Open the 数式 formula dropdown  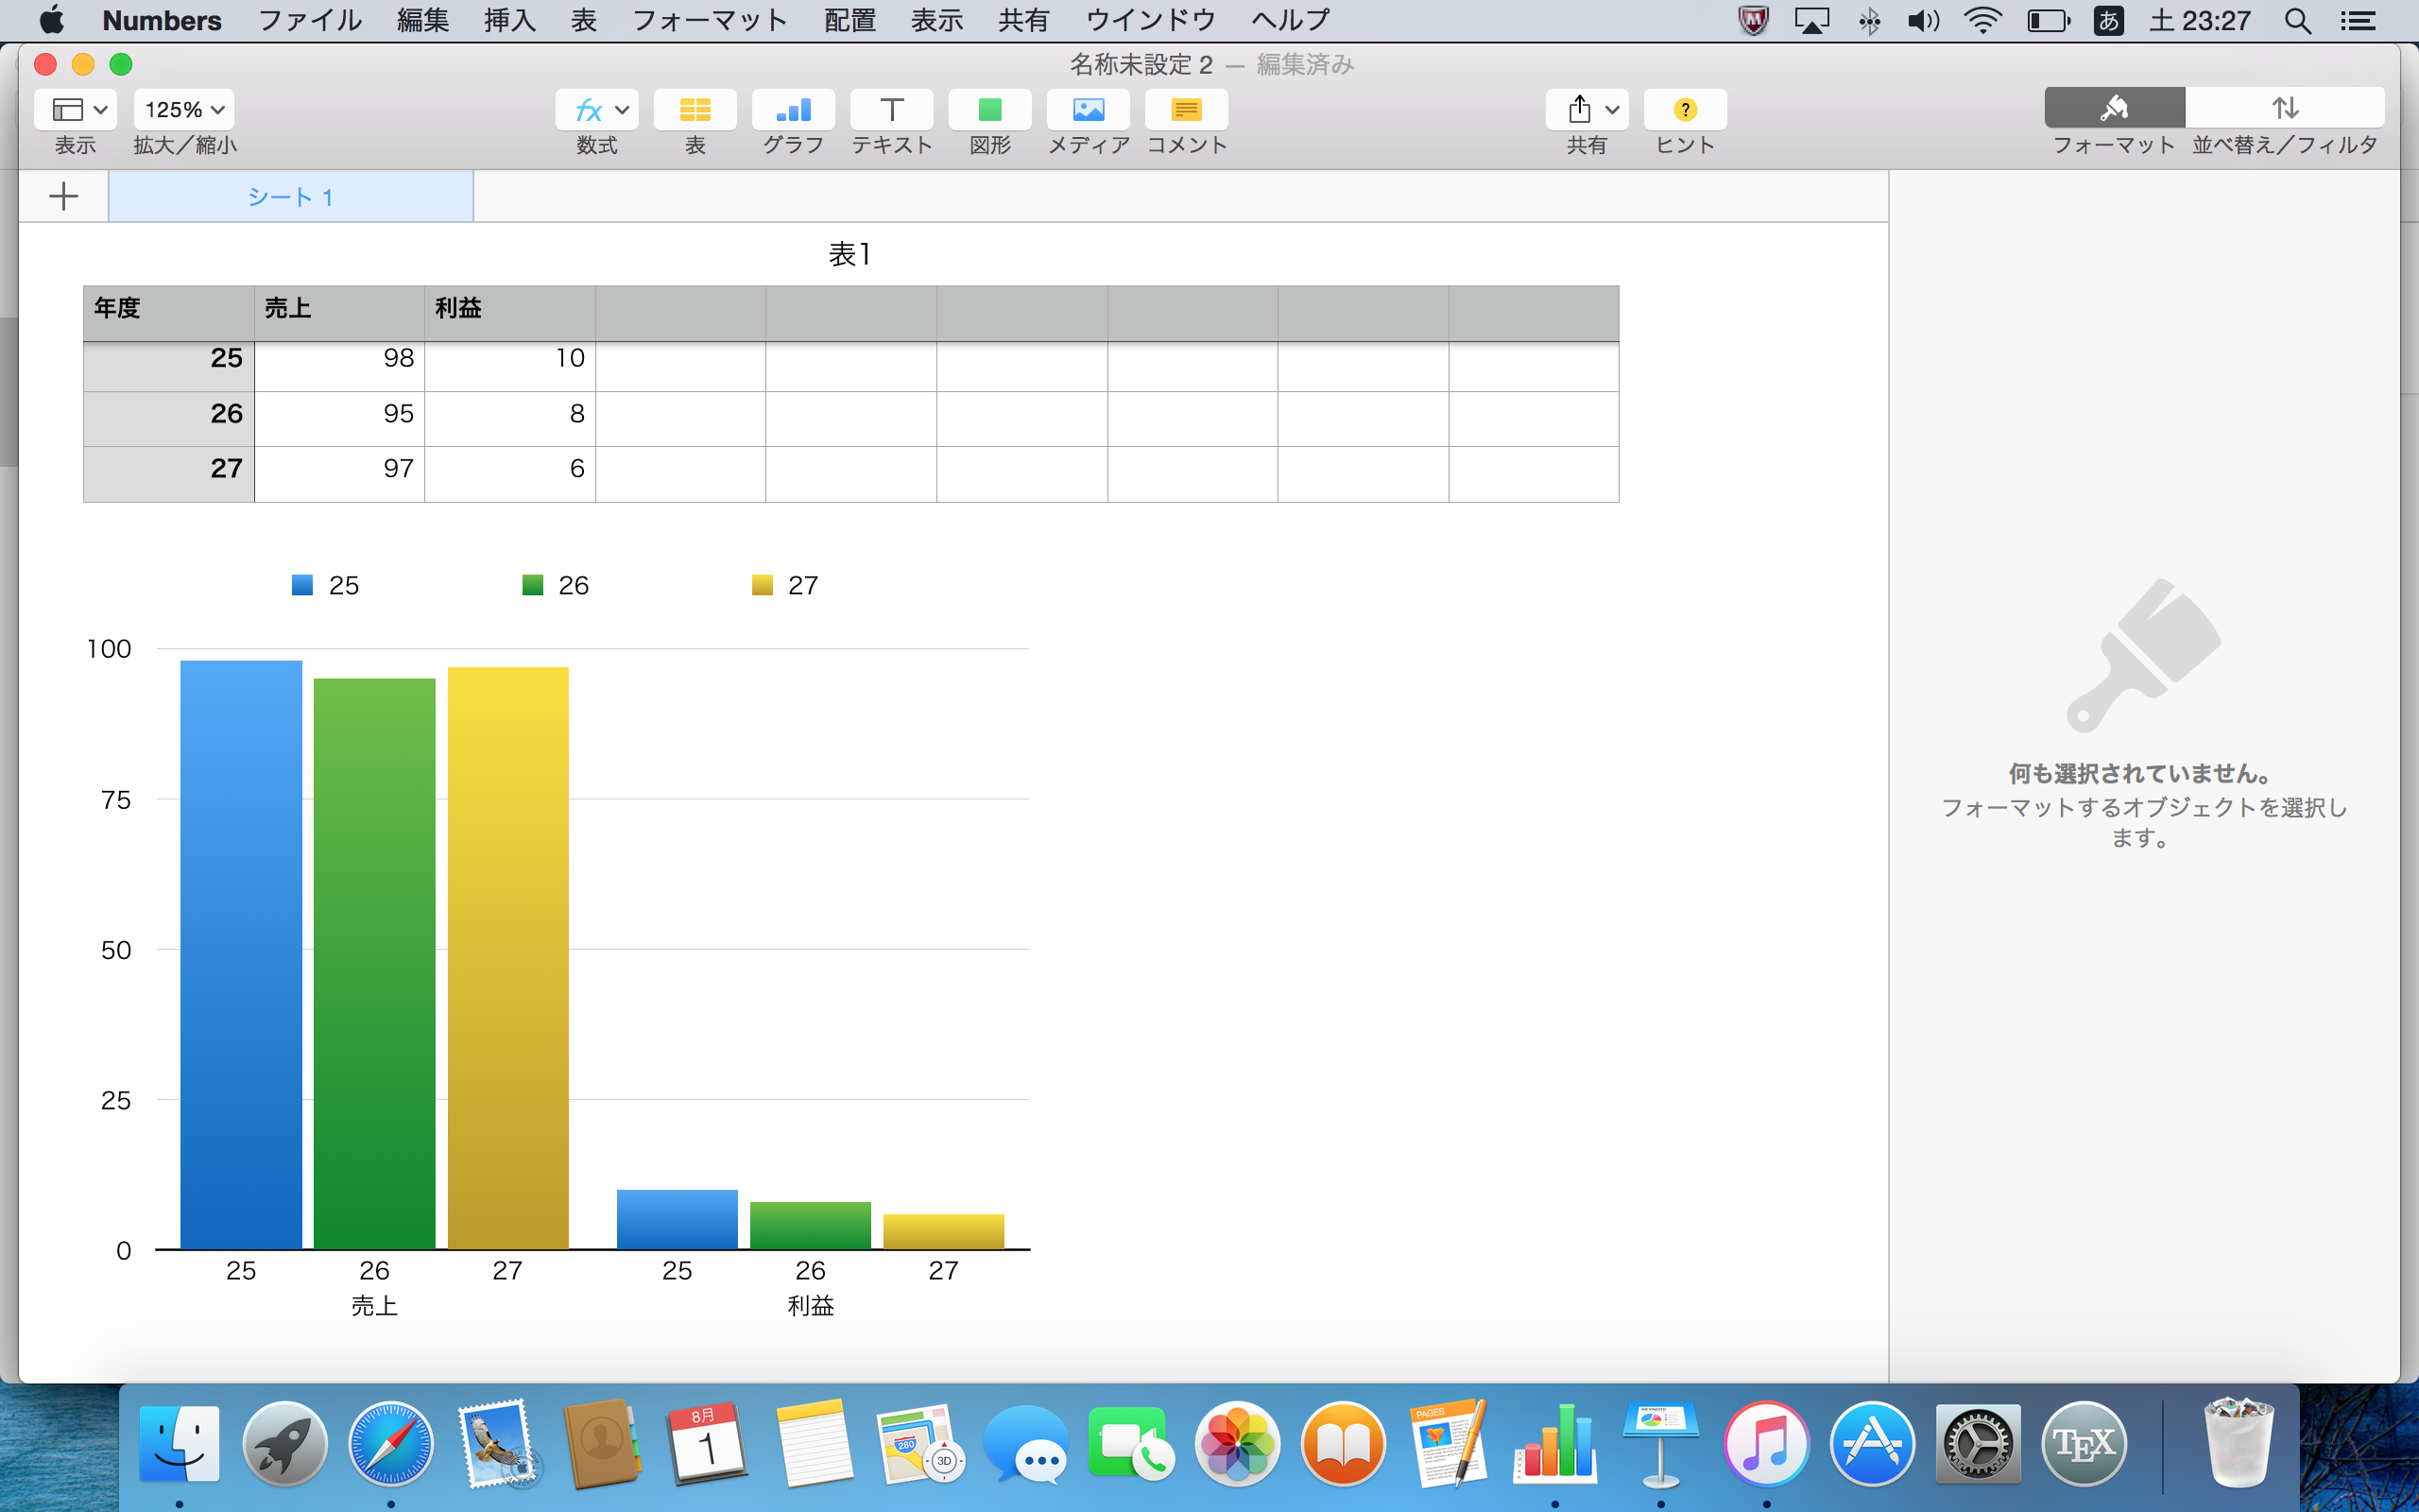tap(597, 110)
